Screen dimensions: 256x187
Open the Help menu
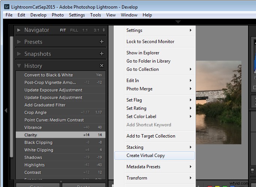coord(147,15)
